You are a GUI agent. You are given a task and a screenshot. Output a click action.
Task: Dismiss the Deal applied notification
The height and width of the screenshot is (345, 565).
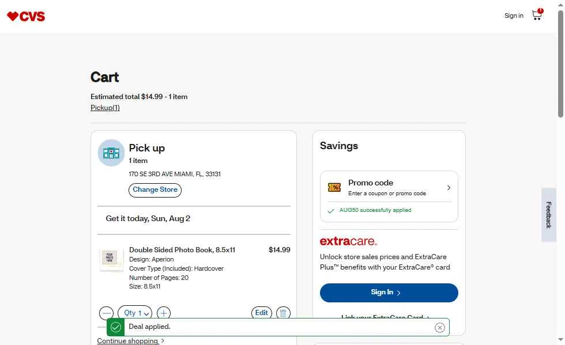tap(439, 327)
